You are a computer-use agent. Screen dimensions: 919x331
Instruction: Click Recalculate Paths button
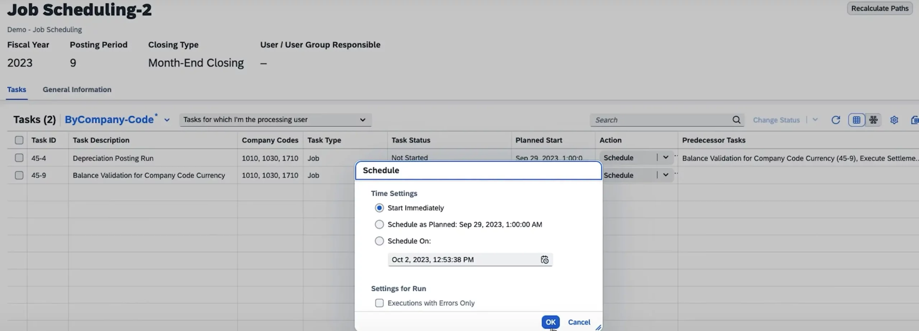tap(880, 8)
